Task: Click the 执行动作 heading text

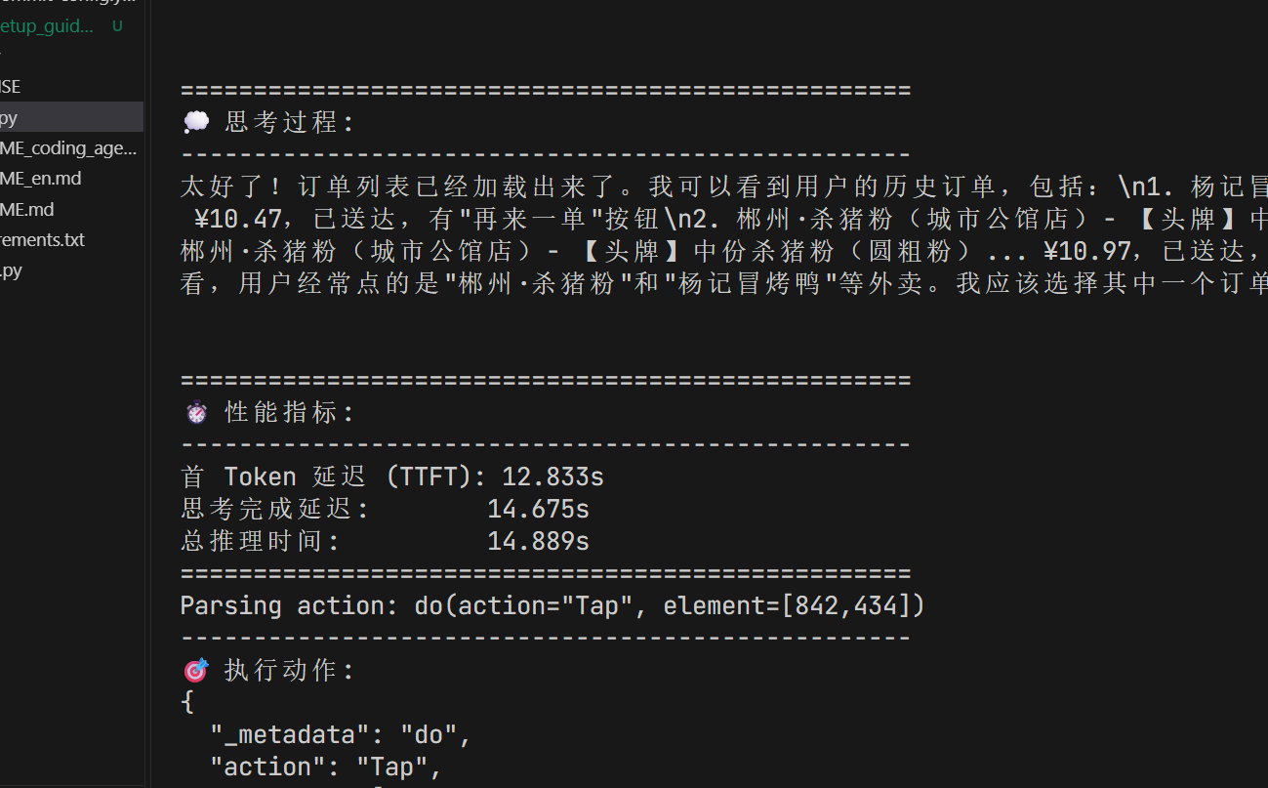Action: [x=290, y=670]
